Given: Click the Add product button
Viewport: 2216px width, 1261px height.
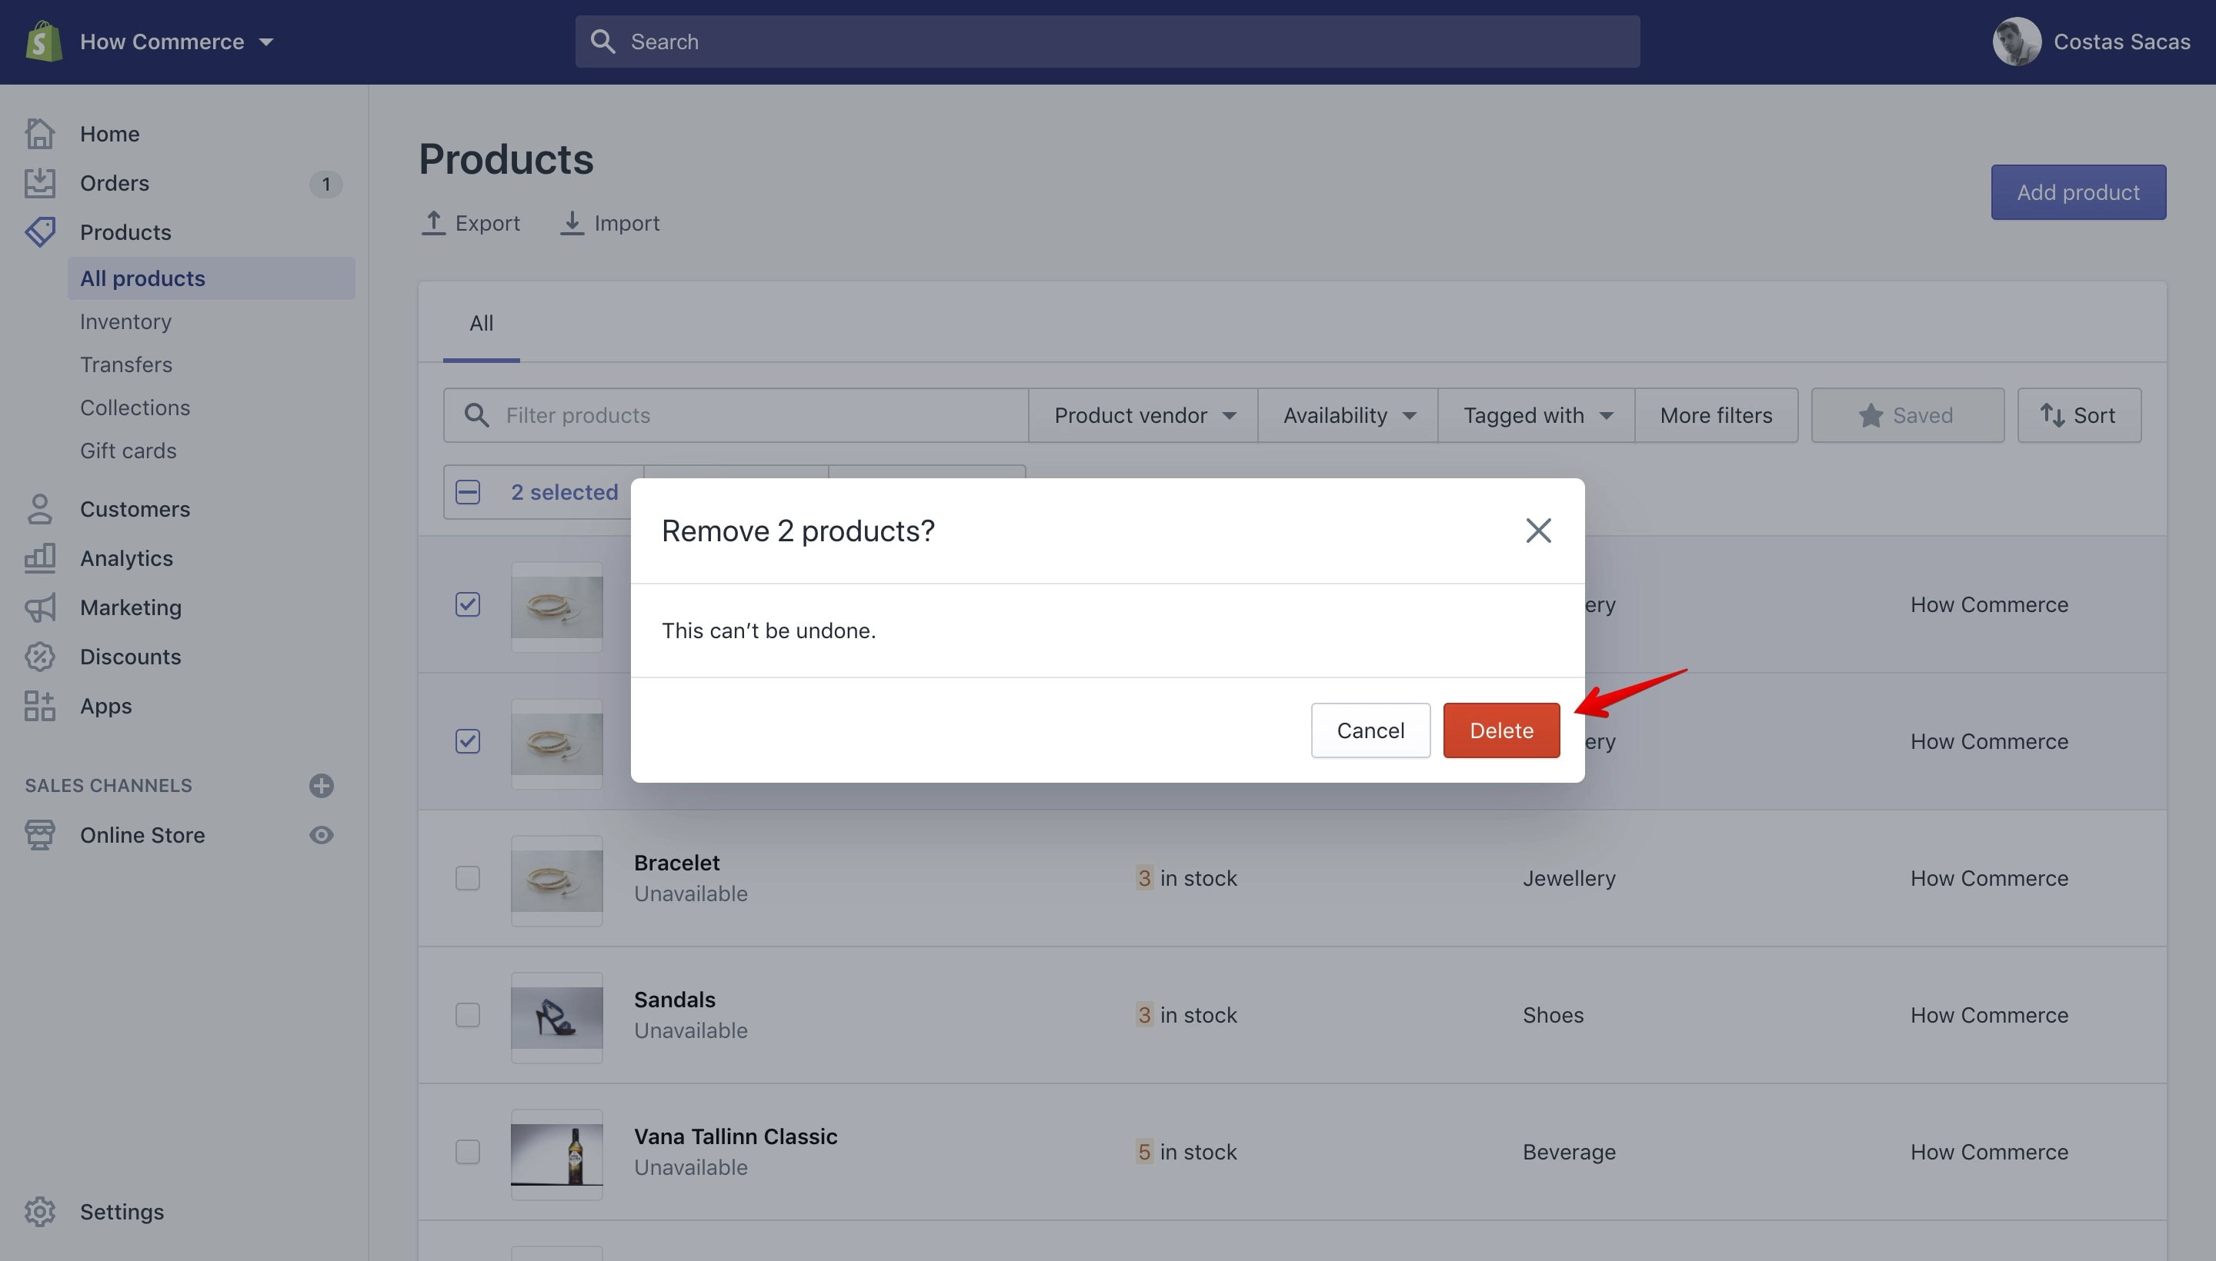Looking at the screenshot, I should click(2078, 192).
